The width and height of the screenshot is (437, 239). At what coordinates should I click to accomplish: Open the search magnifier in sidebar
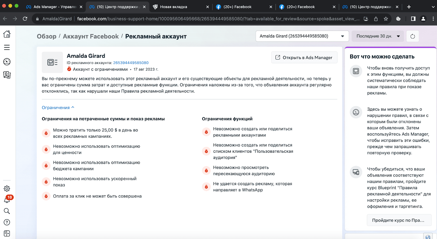click(x=7, y=211)
